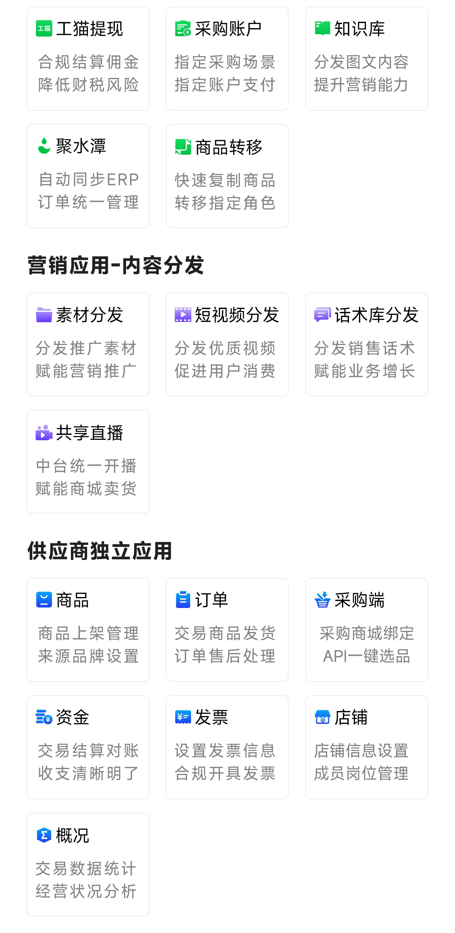Click the 共享直播 camera icon
455x933 pixels.
point(44,432)
